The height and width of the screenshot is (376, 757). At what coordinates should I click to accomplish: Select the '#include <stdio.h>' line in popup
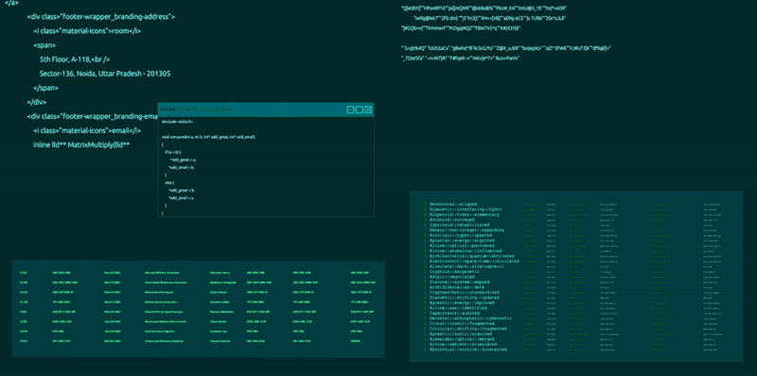[177, 122]
